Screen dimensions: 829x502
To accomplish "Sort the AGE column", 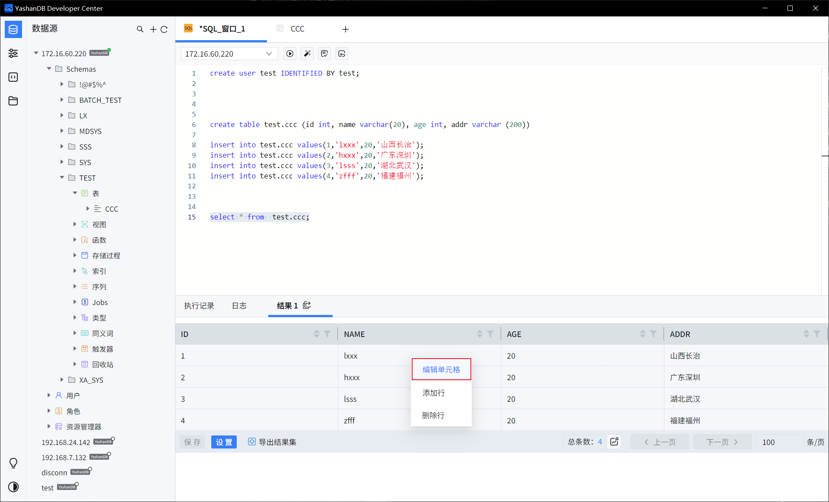I will (x=643, y=334).
